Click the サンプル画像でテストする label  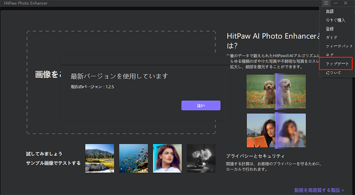click(x=53, y=163)
